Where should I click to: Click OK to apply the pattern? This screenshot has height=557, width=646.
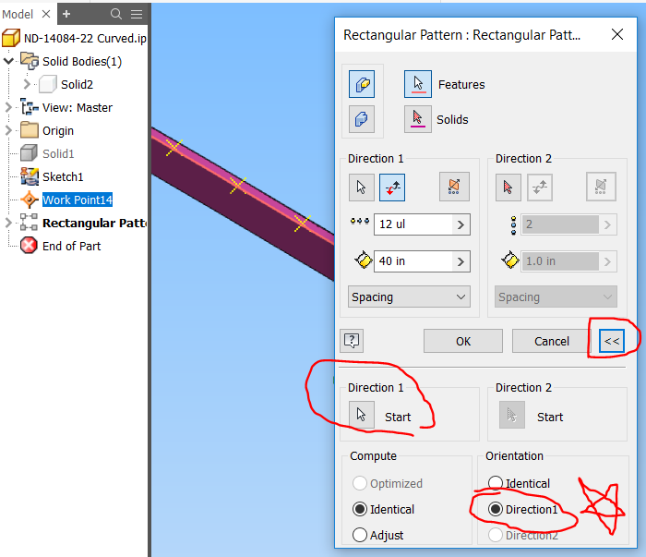[463, 341]
